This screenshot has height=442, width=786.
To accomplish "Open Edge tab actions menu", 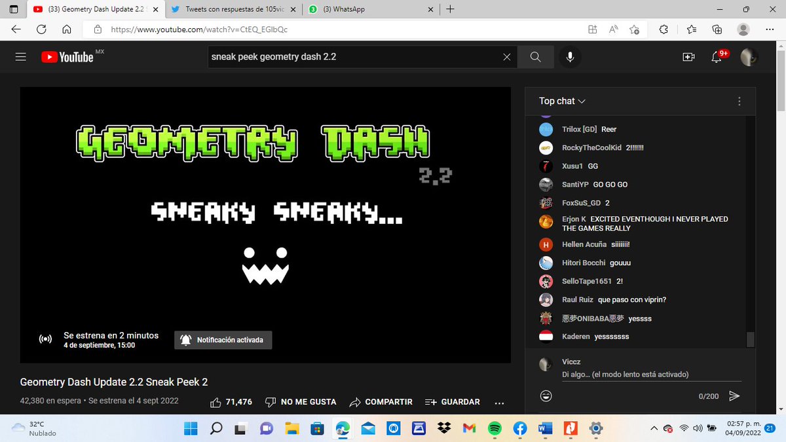I will 14,10.
